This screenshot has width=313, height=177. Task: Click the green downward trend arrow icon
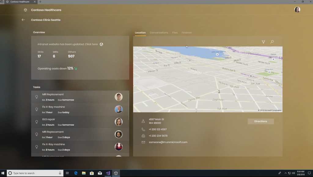click(75, 69)
